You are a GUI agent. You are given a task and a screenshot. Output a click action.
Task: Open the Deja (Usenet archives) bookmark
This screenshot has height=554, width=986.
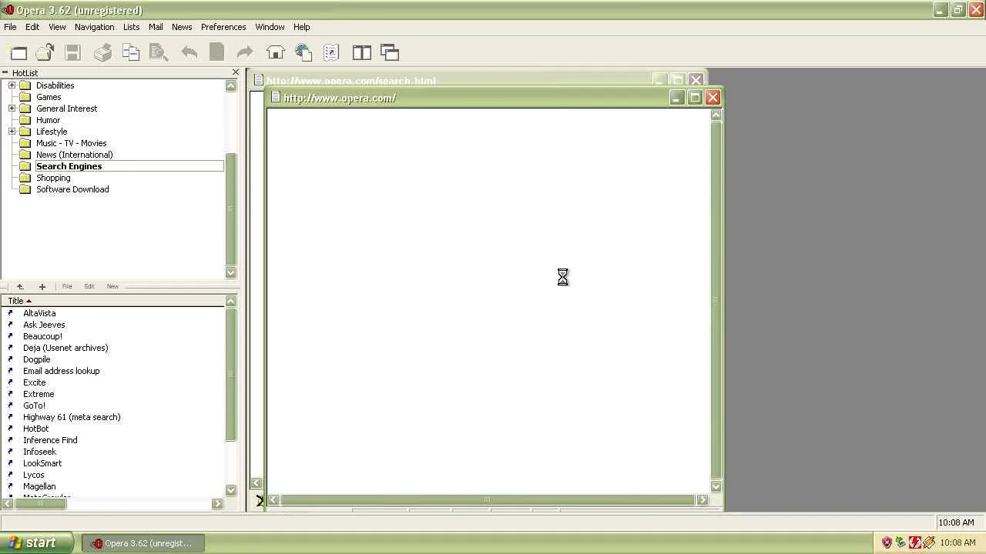click(65, 348)
